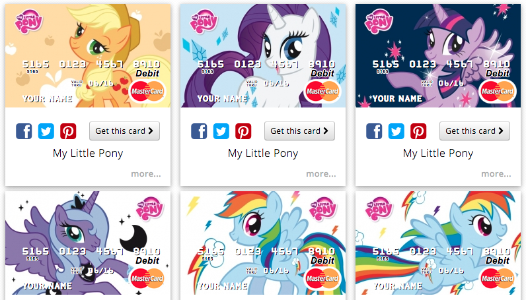
Task: Get this card for Twilight Sparkle design
Action: point(474,131)
